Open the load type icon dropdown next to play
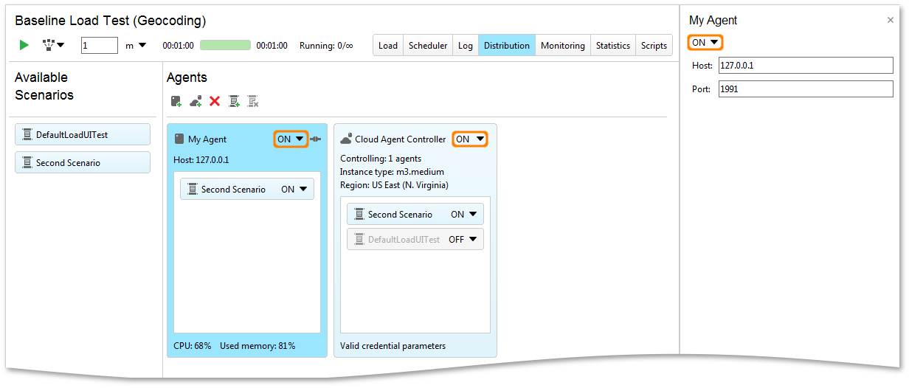Image resolution: width=909 pixels, height=388 pixels. pos(53,45)
